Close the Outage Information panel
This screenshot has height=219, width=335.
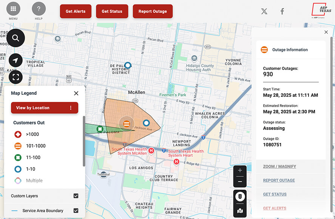point(326,32)
